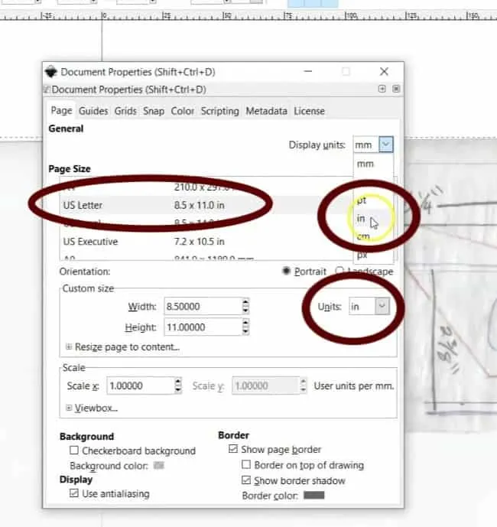The height and width of the screenshot is (527, 497).
Task: Select Landscape orientation
Action: coord(364,272)
